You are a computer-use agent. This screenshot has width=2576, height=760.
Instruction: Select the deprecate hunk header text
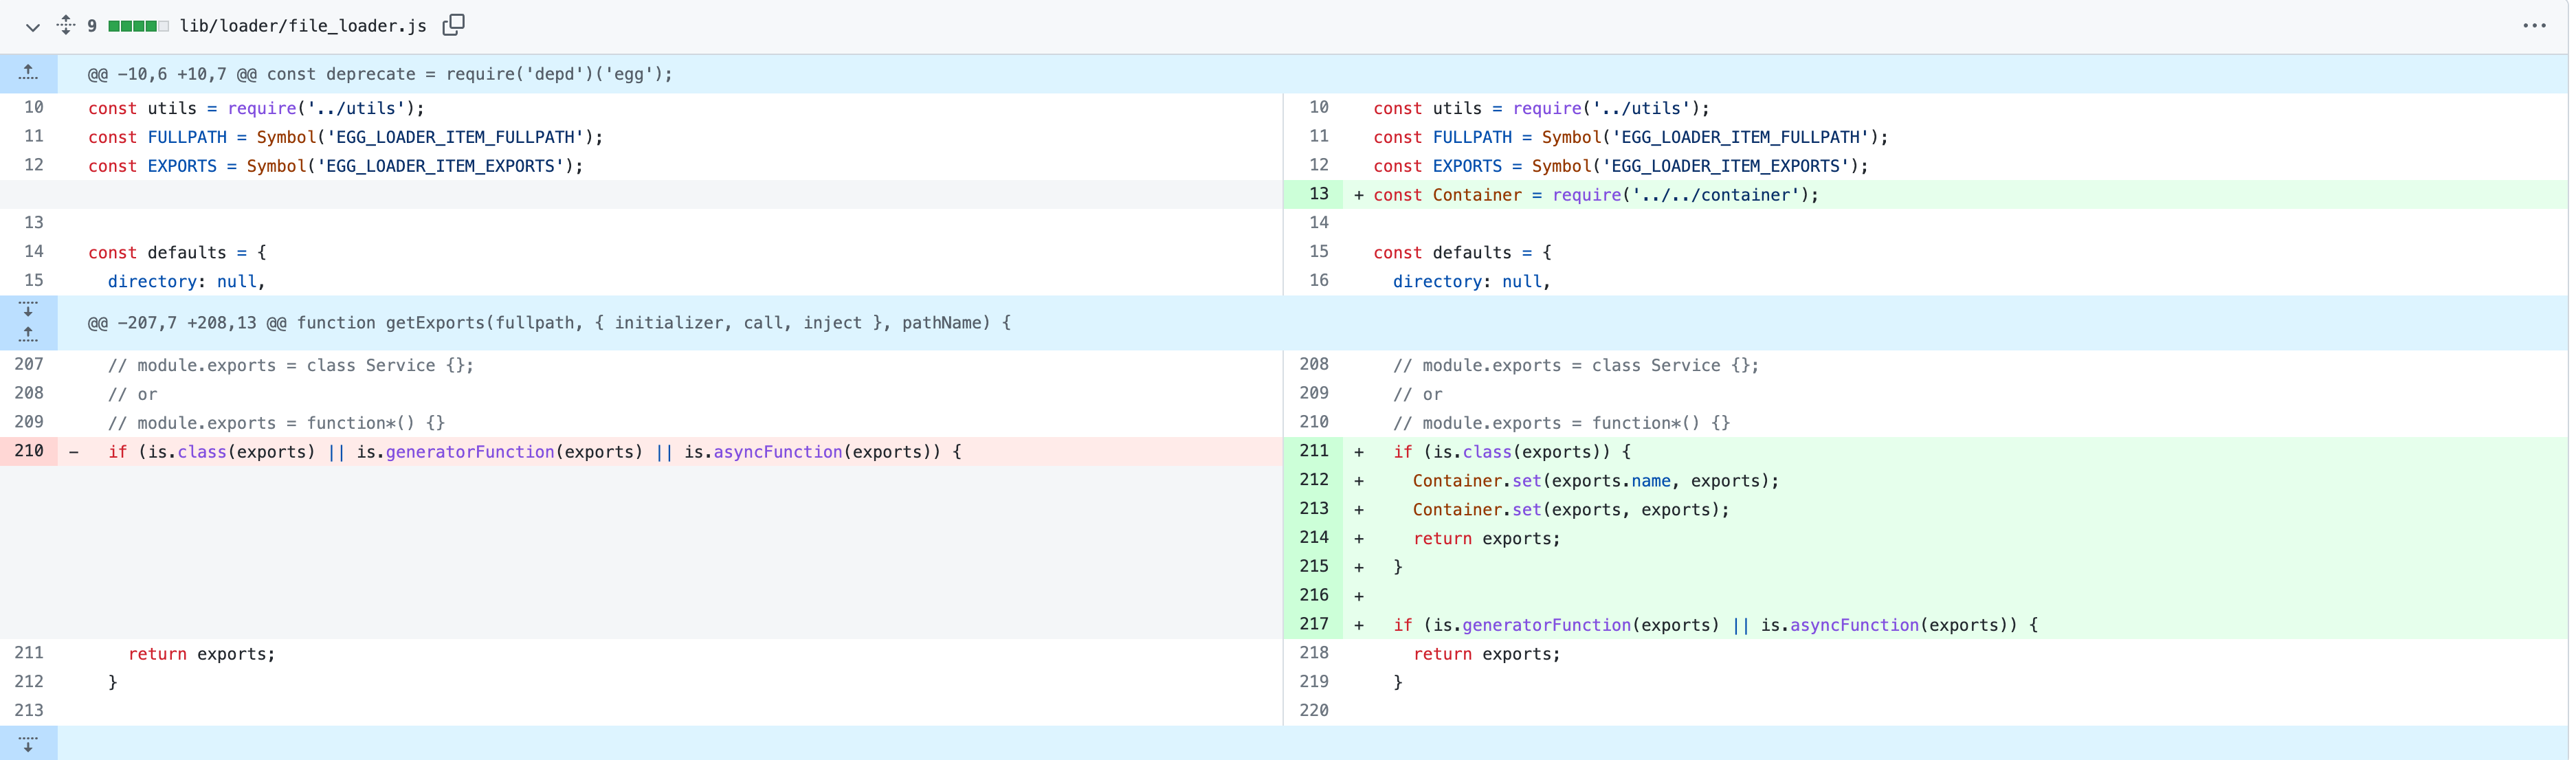(380, 73)
